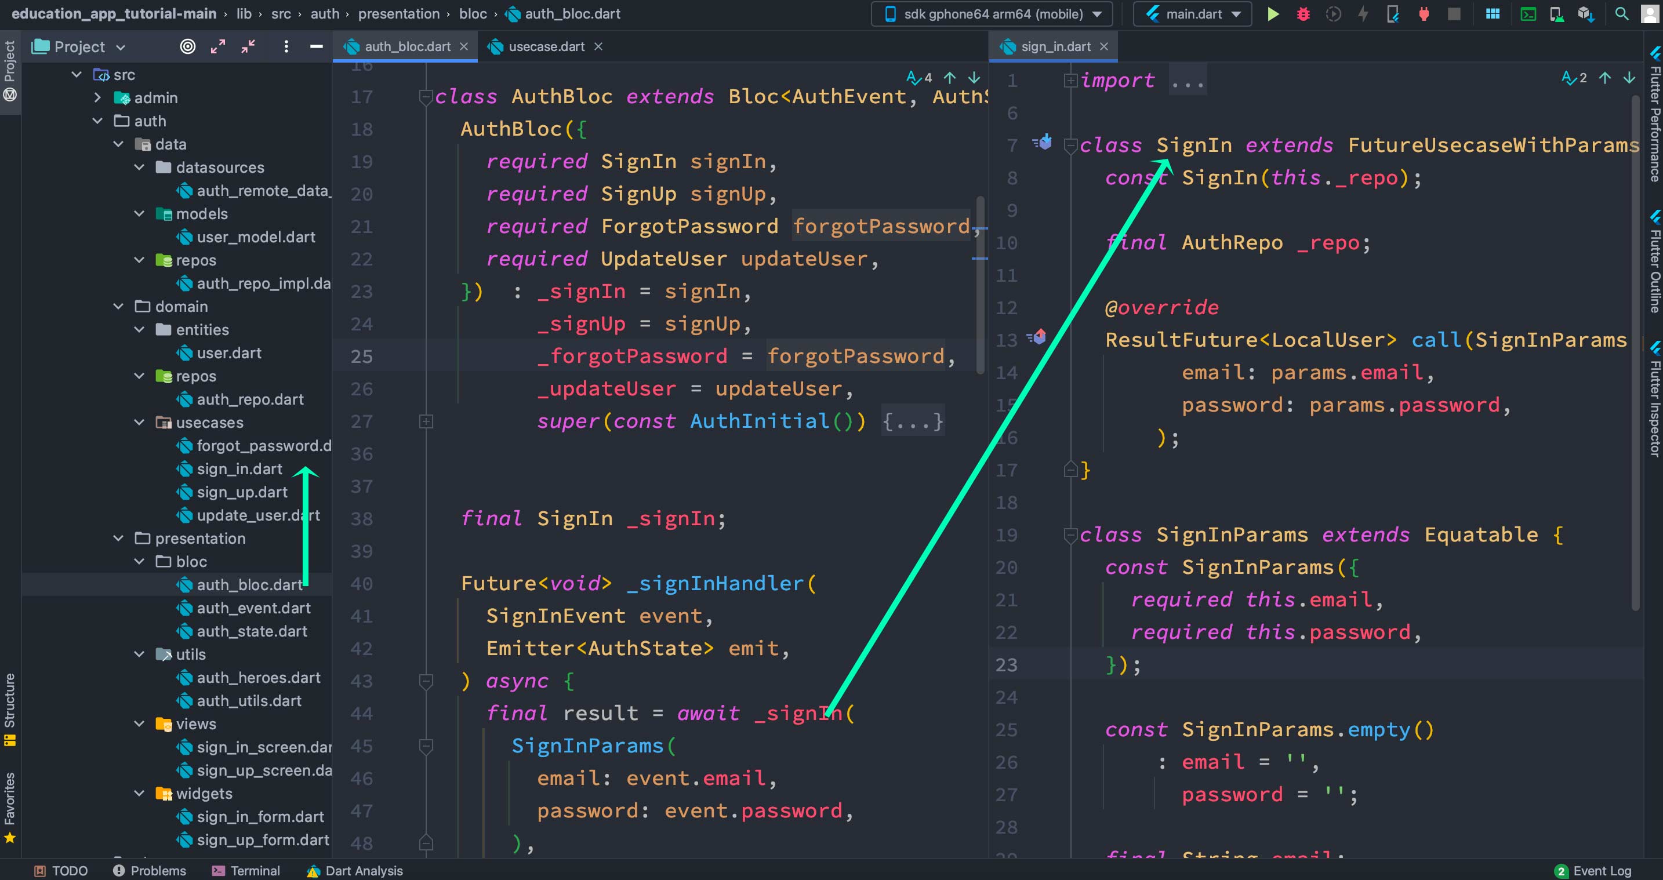The image size is (1663, 880).
Task: Open Search Everywhere magnifier icon
Action: click(x=1621, y=13)
